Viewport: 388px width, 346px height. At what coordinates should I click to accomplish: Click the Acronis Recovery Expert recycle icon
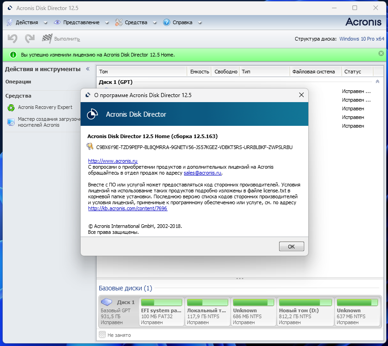[11, 108]
